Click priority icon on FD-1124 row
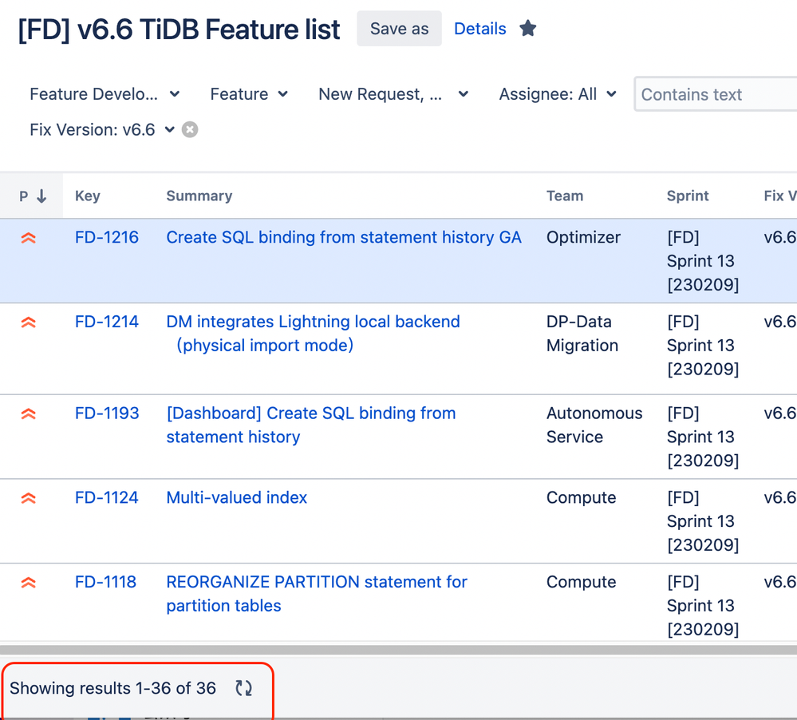Viewport: 797px width, 720px height. 29,498
